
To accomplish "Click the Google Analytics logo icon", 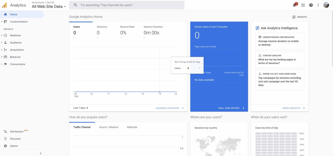I will [x=5, y=5].
